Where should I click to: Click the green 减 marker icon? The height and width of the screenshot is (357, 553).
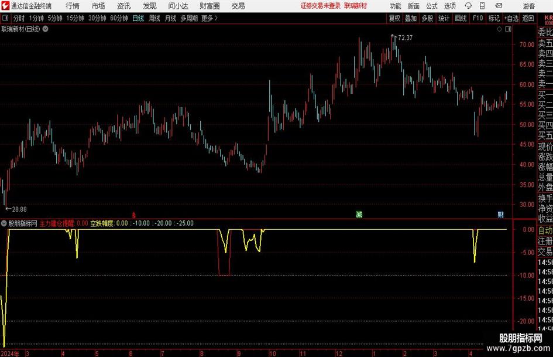[x=359, y=214]
